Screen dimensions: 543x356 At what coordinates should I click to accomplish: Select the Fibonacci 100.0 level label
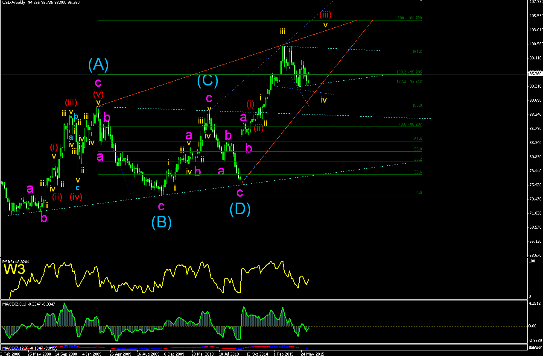coord(417,106)
